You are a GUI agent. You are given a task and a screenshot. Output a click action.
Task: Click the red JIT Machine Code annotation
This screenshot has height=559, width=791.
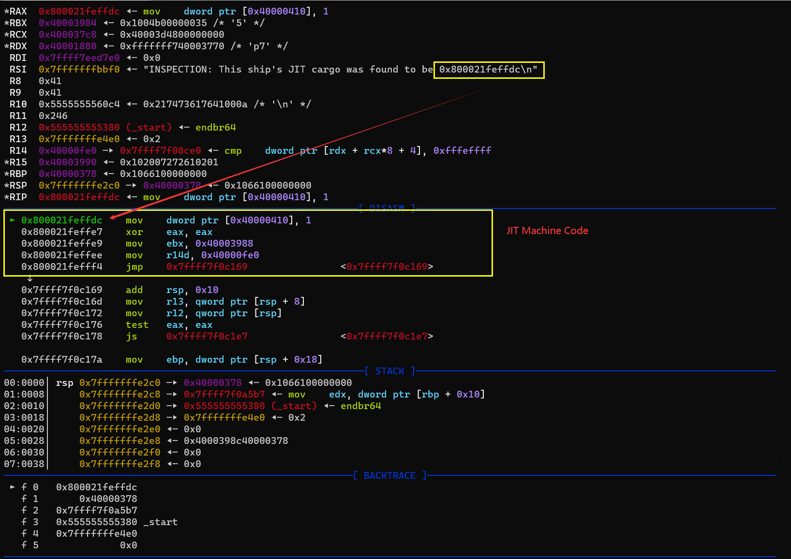[547, 231]
